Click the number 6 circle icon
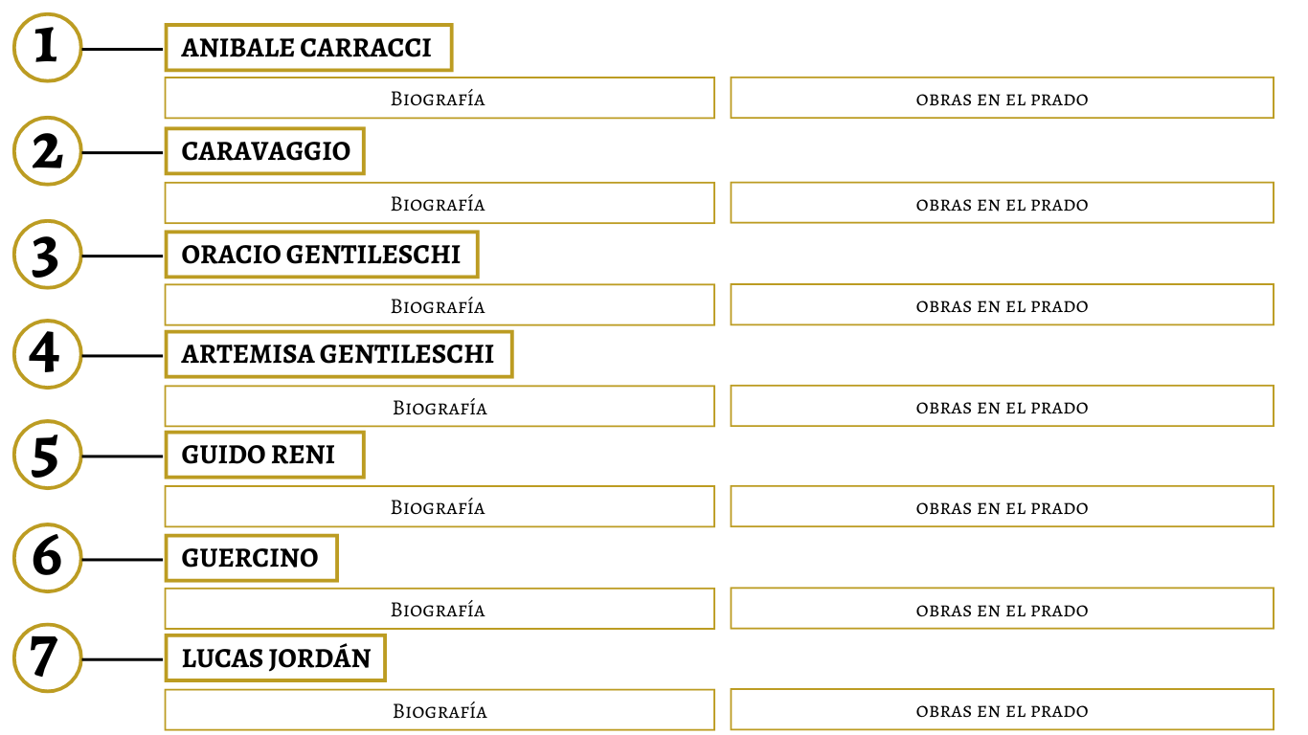The image size is (1308, 735). coord(48,558)
